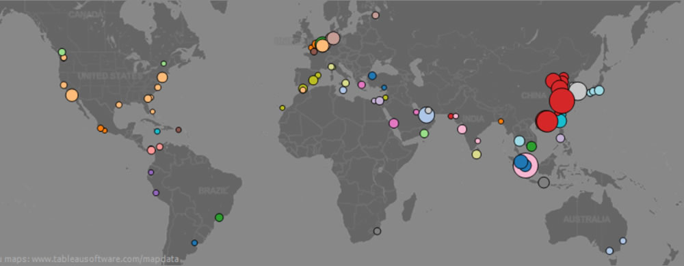Select the gray bubble over South Korea
The image size is (684, 266).
578,91
